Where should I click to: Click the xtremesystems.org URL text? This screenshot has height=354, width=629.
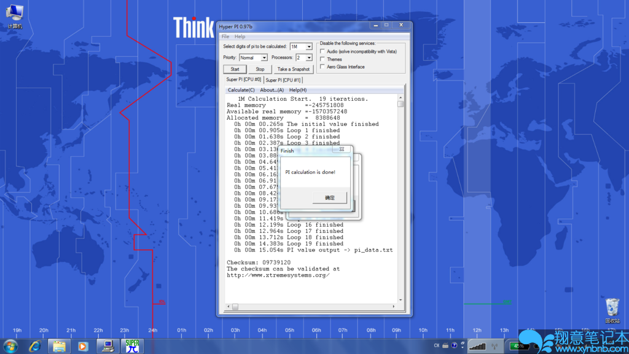278,275
